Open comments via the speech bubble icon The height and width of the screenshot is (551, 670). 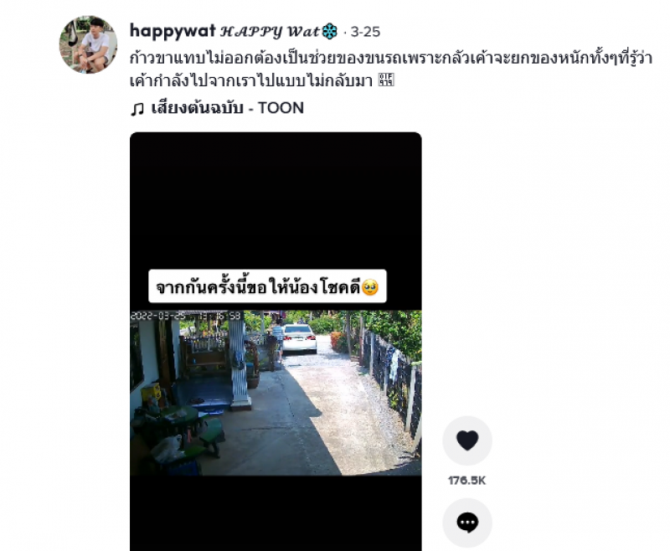tap(467, 523)
